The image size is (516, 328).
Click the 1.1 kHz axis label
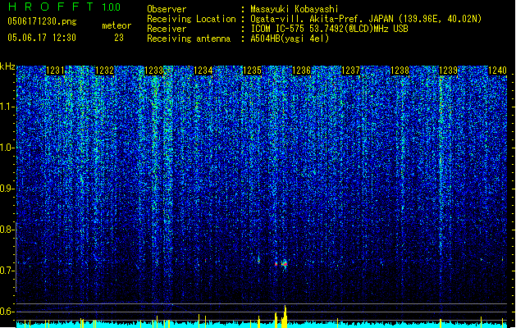pos(7,107)
